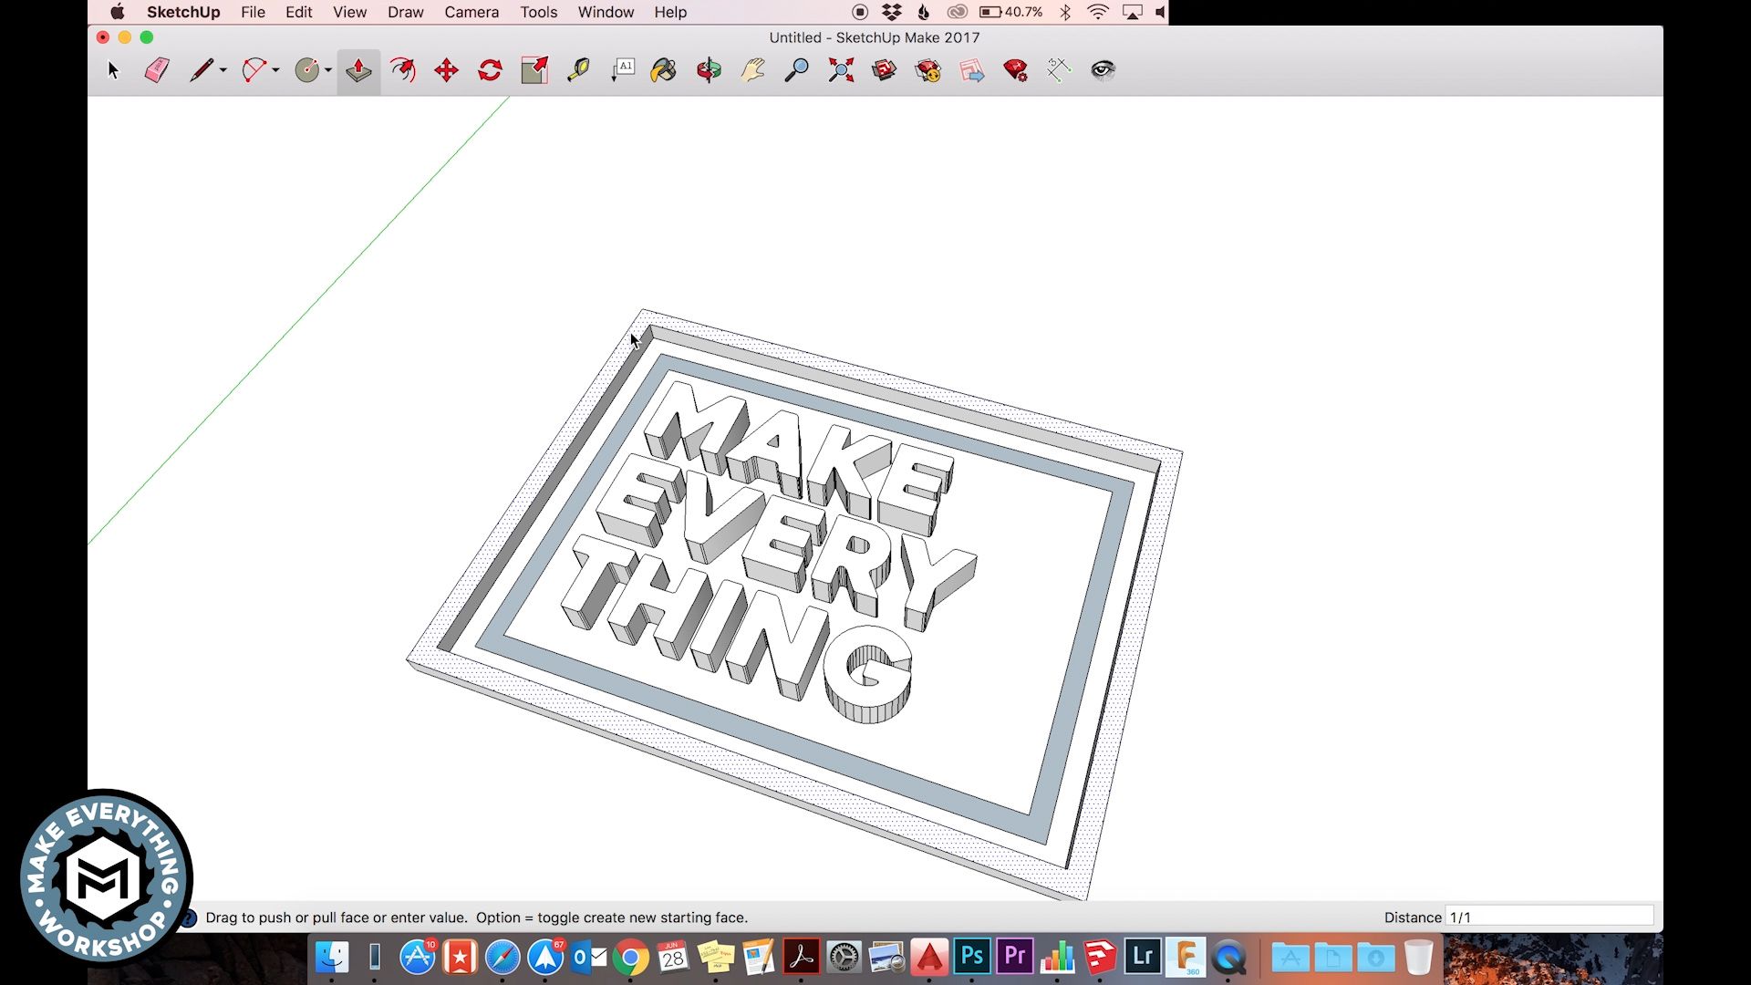Open the Paint Bucket tool

(x=662, y=69)
